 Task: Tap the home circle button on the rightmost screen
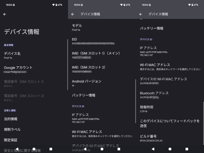(x=170, y=149)
